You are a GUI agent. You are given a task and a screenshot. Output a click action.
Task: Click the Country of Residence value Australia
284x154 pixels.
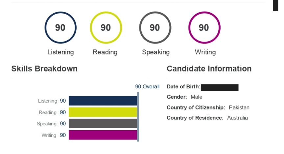[237, 118]
